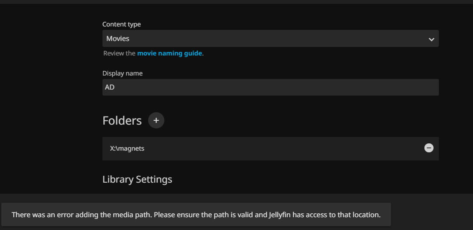The width and height of the screenshot is (473, 230).
Task: Open the movie naming guide link
Action: 169,53
